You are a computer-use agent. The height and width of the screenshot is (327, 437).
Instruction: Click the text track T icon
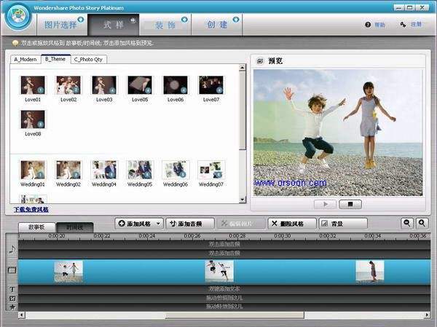tap(12, 289)
